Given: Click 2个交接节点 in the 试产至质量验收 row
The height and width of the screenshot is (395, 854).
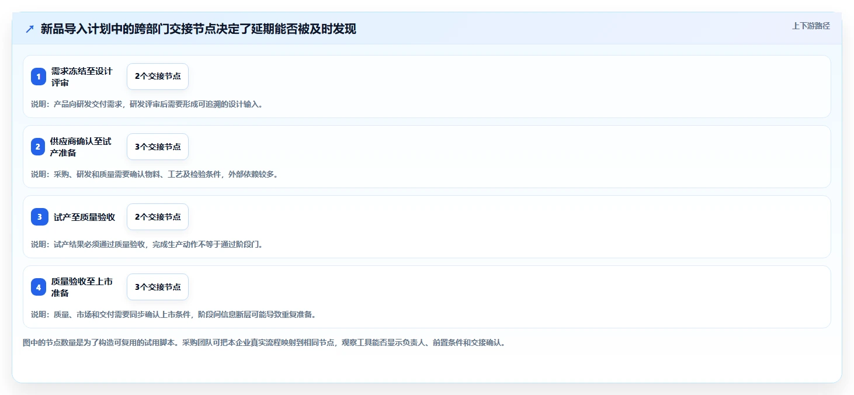Looking at the screenshot, I should 158,217.
